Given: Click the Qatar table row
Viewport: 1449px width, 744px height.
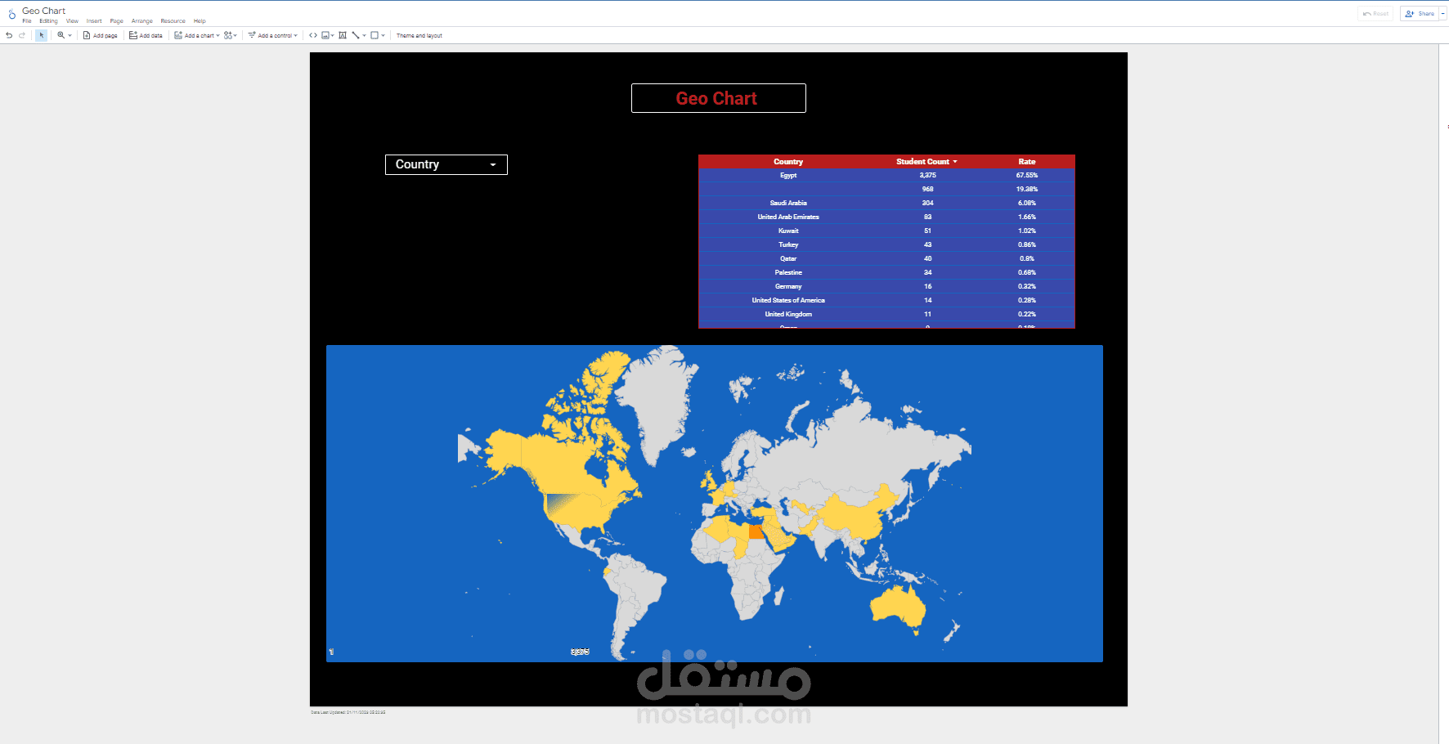Looking at the screenshot, I should coord(886,258).
